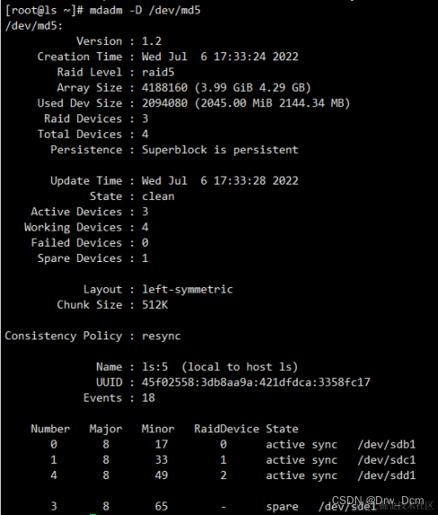The height and width of the screenshot is (515, 438).
Task: Click the Name value ls:5
Action: [x=155, y=366]
